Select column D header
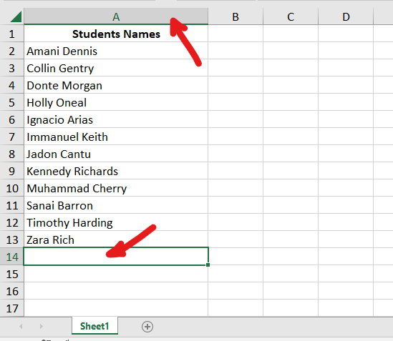This screenshot has height=341, width=393. (346, 16)
